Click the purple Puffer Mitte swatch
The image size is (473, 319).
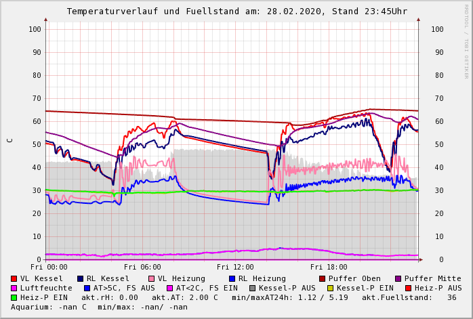click(x=398, y=278)
